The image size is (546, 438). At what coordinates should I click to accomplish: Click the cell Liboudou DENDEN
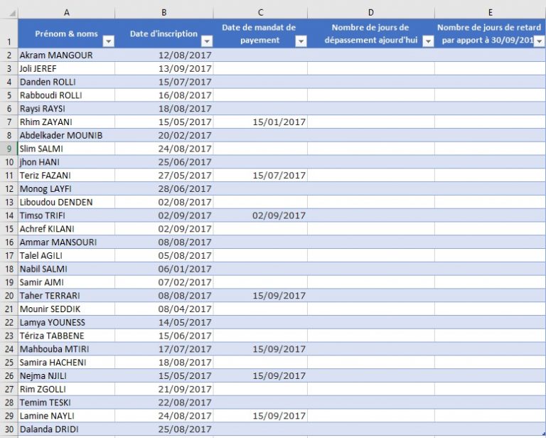pos(67,202)
